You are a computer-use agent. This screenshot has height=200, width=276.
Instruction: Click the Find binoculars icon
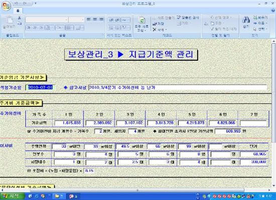click(246, 20)
